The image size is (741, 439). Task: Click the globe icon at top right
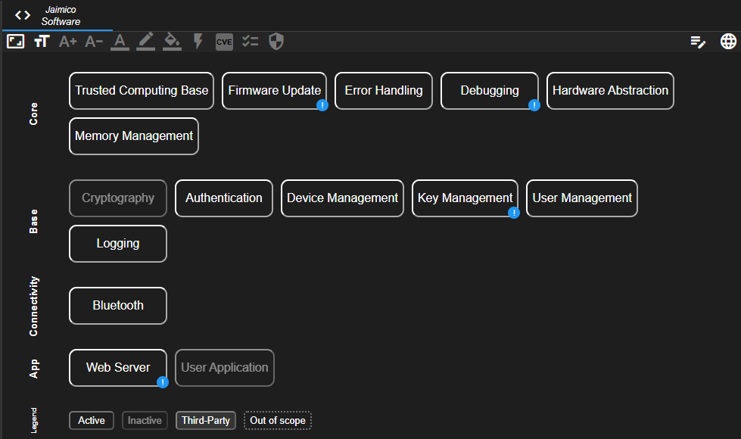[x=728, y=42]
